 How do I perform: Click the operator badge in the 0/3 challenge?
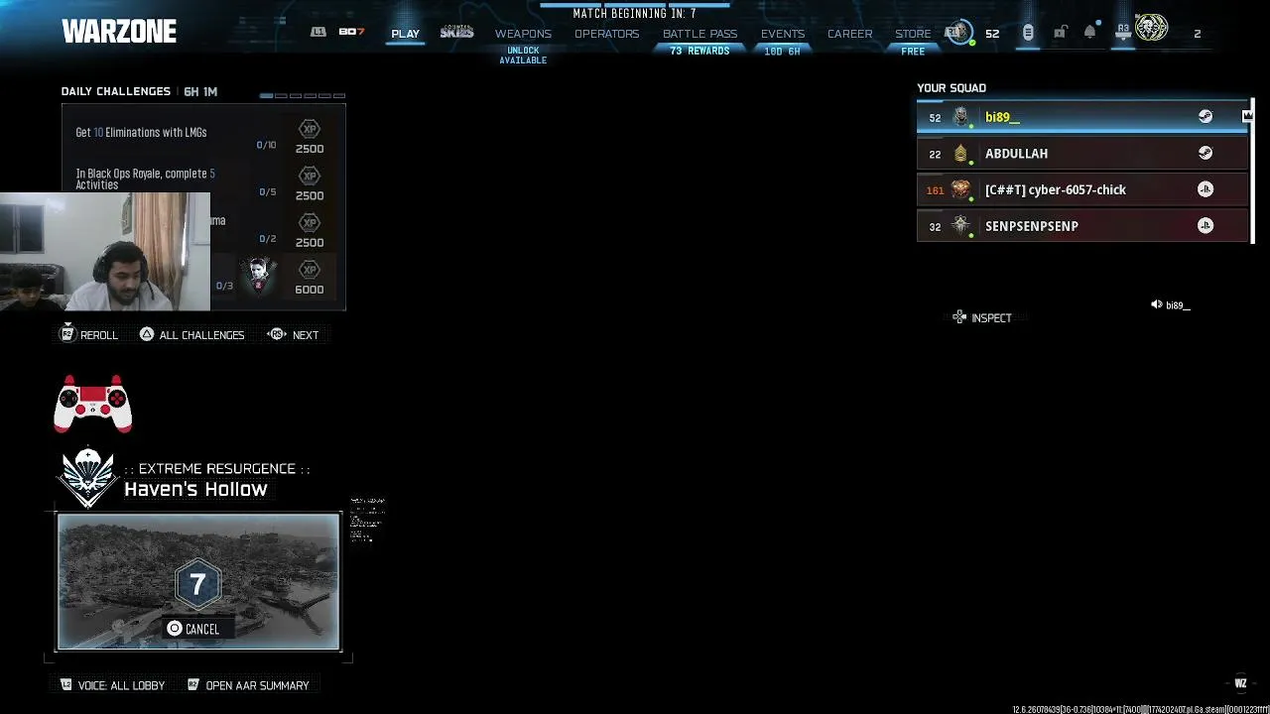[259, 276]
